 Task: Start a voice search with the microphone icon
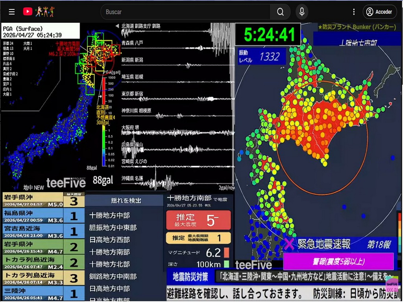(x=302, y=11)
